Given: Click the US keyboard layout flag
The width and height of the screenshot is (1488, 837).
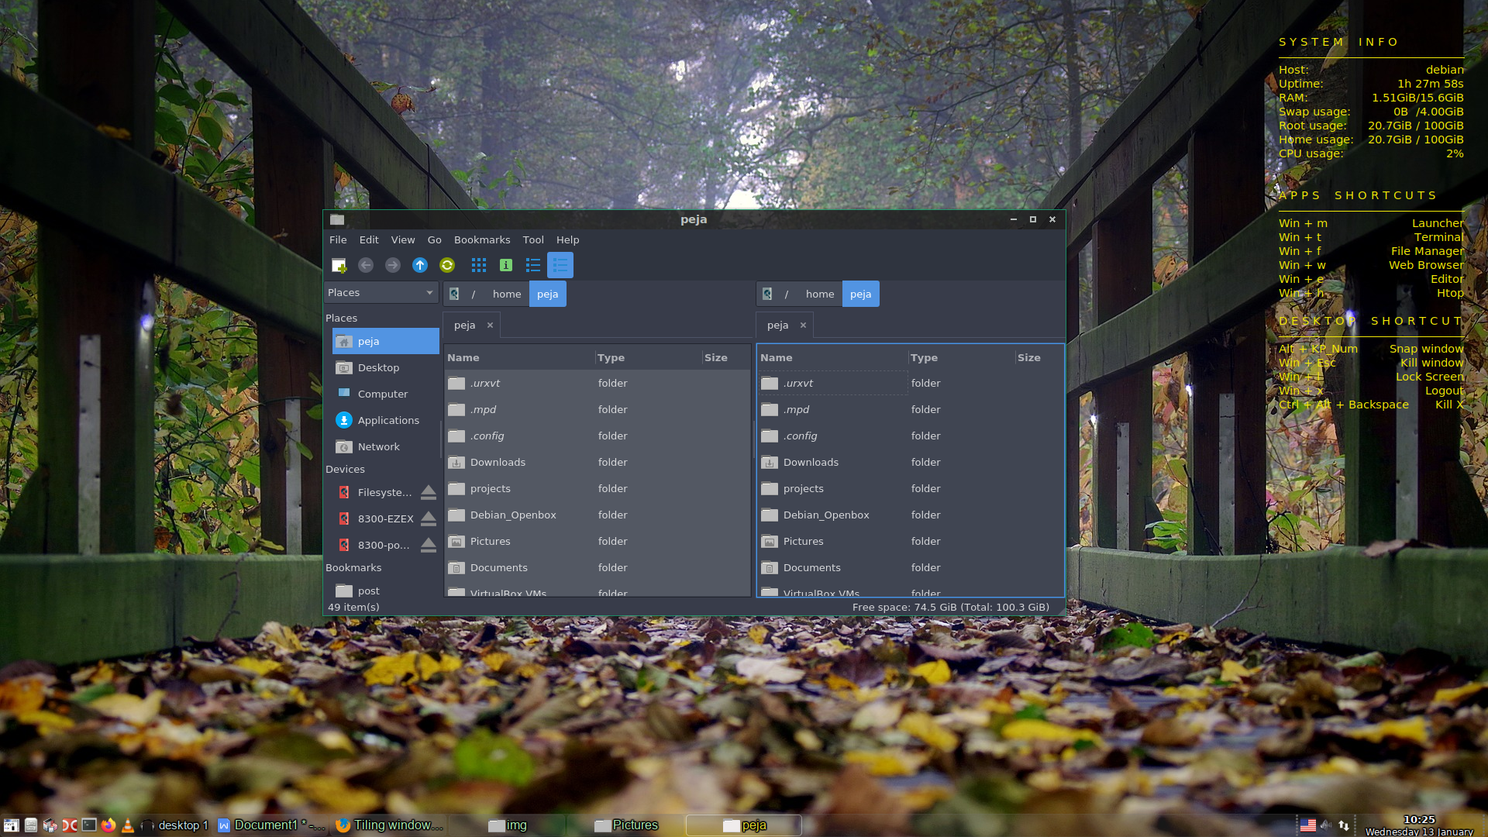Looking at the screenshot, I should click(1307, 825).
